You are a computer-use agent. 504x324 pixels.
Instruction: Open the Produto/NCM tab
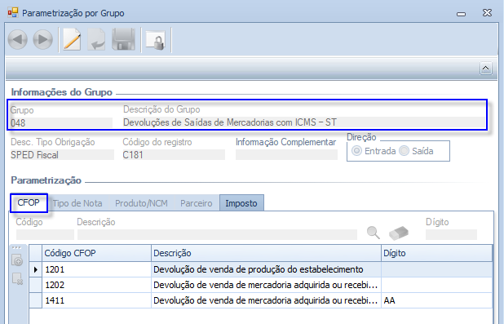pyautogui.click(x=141, y=203)
